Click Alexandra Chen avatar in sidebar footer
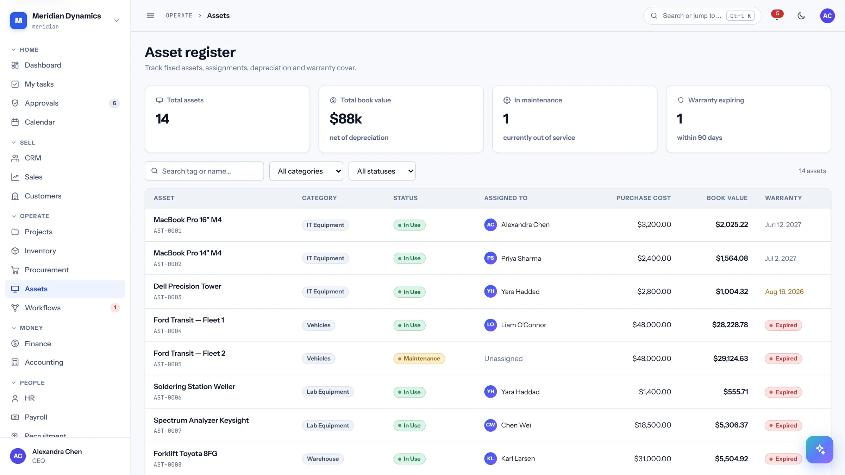The image size is (845, 475). (18, 456)
